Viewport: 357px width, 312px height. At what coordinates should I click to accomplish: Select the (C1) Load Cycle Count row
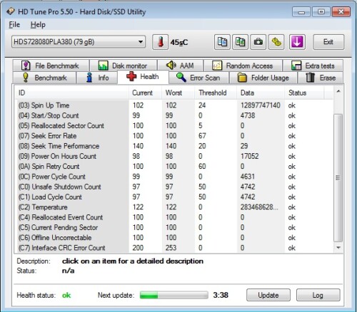[174, 197]
